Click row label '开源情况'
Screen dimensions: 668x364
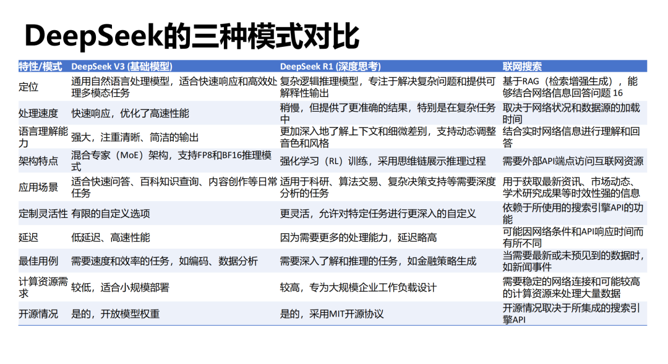tap(38, 314)
